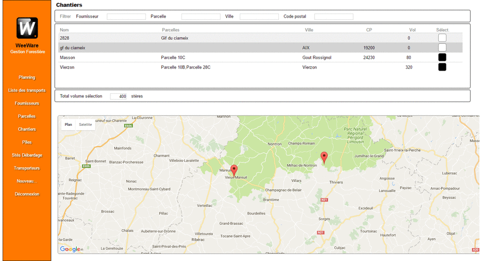The height and width of the screenshot is (261, 482).
Task: Click the Fournisseur filter input field
Action: coord(126,17)
